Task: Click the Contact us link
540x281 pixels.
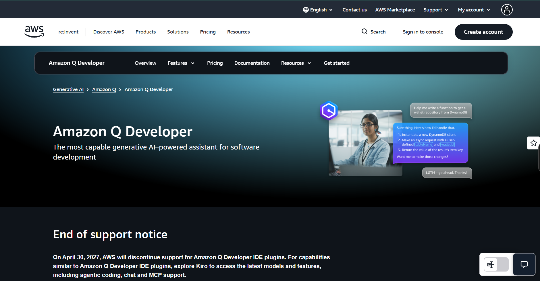Action: pyautogui.click(x=354, y=10)
